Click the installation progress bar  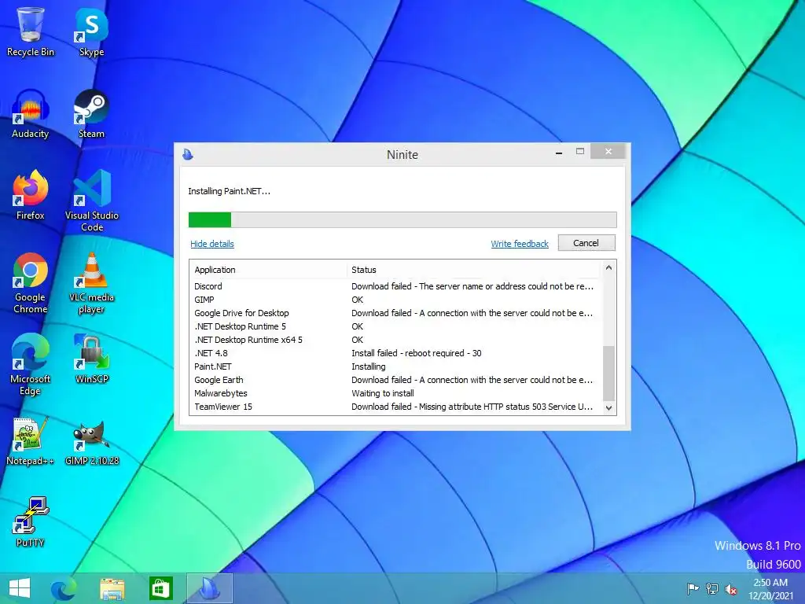(x=402, y=220)
